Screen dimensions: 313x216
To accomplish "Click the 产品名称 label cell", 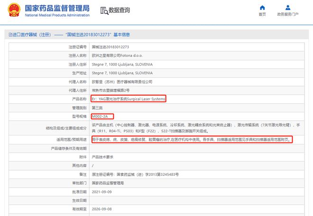I will [49, 99].
